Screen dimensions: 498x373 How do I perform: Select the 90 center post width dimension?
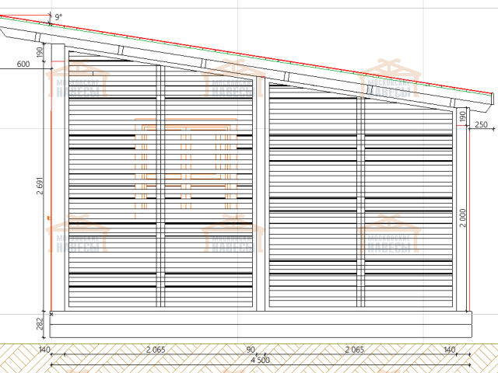[x=251, y=350]
